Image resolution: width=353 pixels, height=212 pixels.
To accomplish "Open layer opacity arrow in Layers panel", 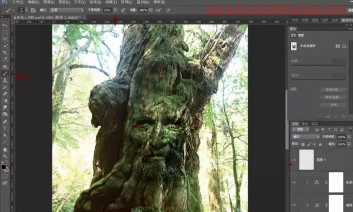I will click(349, 136).
